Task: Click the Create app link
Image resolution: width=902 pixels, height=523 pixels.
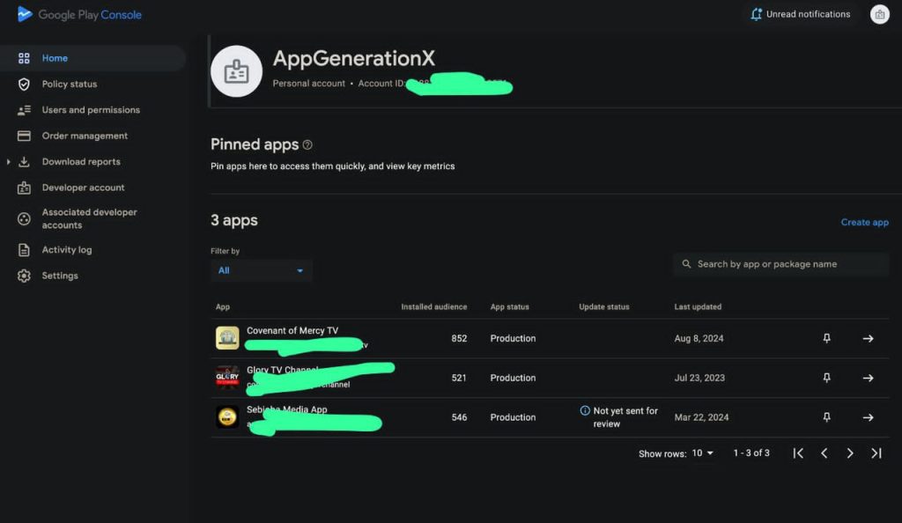Action: tap(864, 223)
